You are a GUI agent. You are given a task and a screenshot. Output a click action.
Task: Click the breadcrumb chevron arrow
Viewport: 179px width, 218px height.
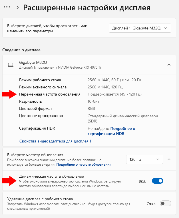[x=18, y=7]
